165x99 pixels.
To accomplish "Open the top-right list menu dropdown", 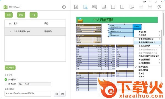I will pyautogui.click(x=144, y=2).
